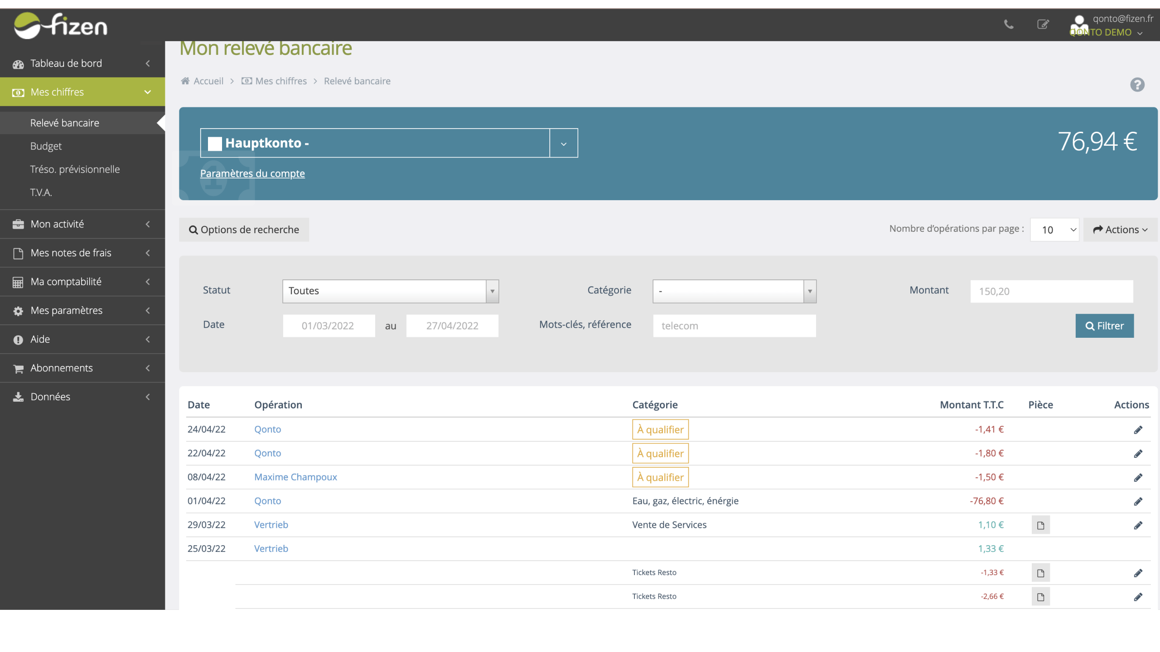Toggle Options de recherche button
Image resolution: width=1160 pixels, height=652 pixels.
[x=244, y=230]
